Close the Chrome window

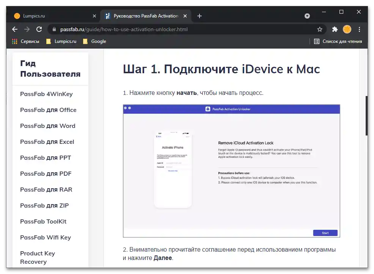(x=359, y=12)
